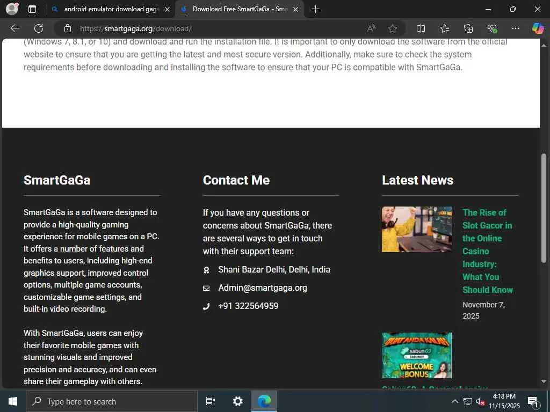550x412 pixels.
Task: Click the Type here to search box
Action: (x=112, y=401)
